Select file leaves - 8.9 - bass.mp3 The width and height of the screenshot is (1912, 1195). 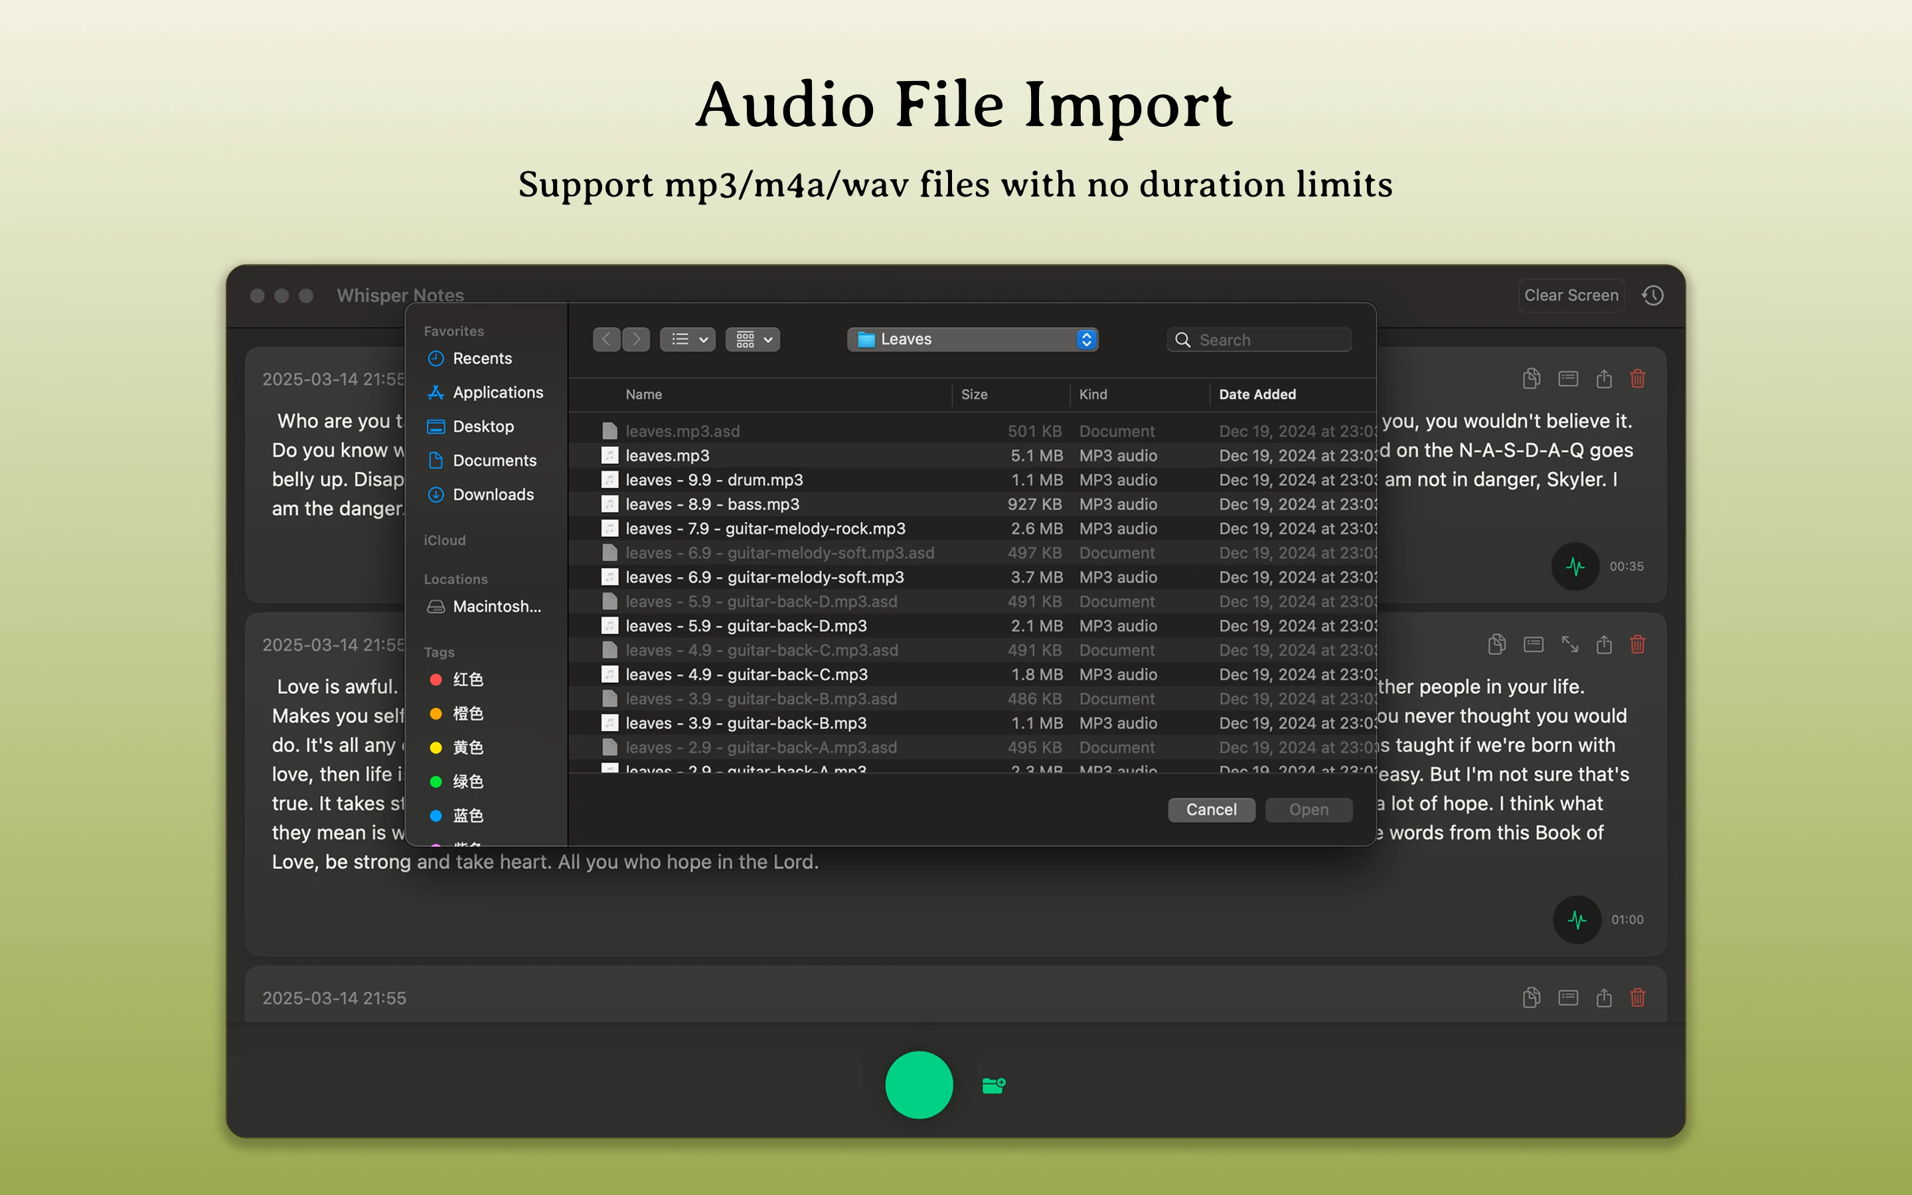tap(973, 505)
